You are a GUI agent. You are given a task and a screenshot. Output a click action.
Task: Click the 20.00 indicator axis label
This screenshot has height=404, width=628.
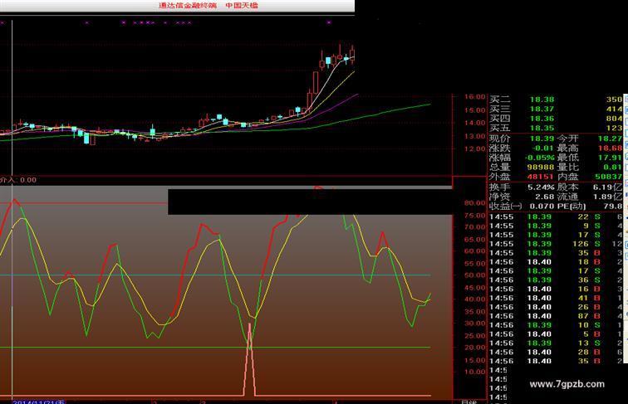coord(474,348)
